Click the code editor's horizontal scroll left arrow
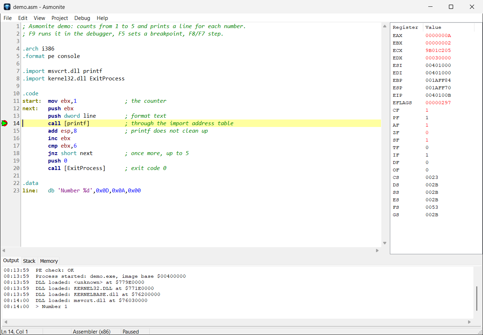Screen dimensions: 483x335 [4, 250]
